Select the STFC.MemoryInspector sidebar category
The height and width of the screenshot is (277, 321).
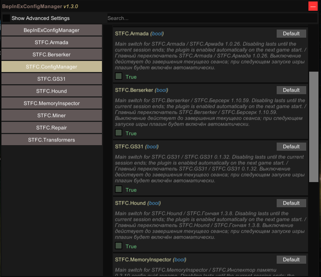pos(52,103)
